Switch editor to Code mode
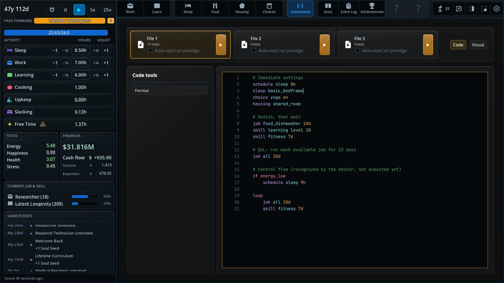504x283 pixels. point(458,45)
